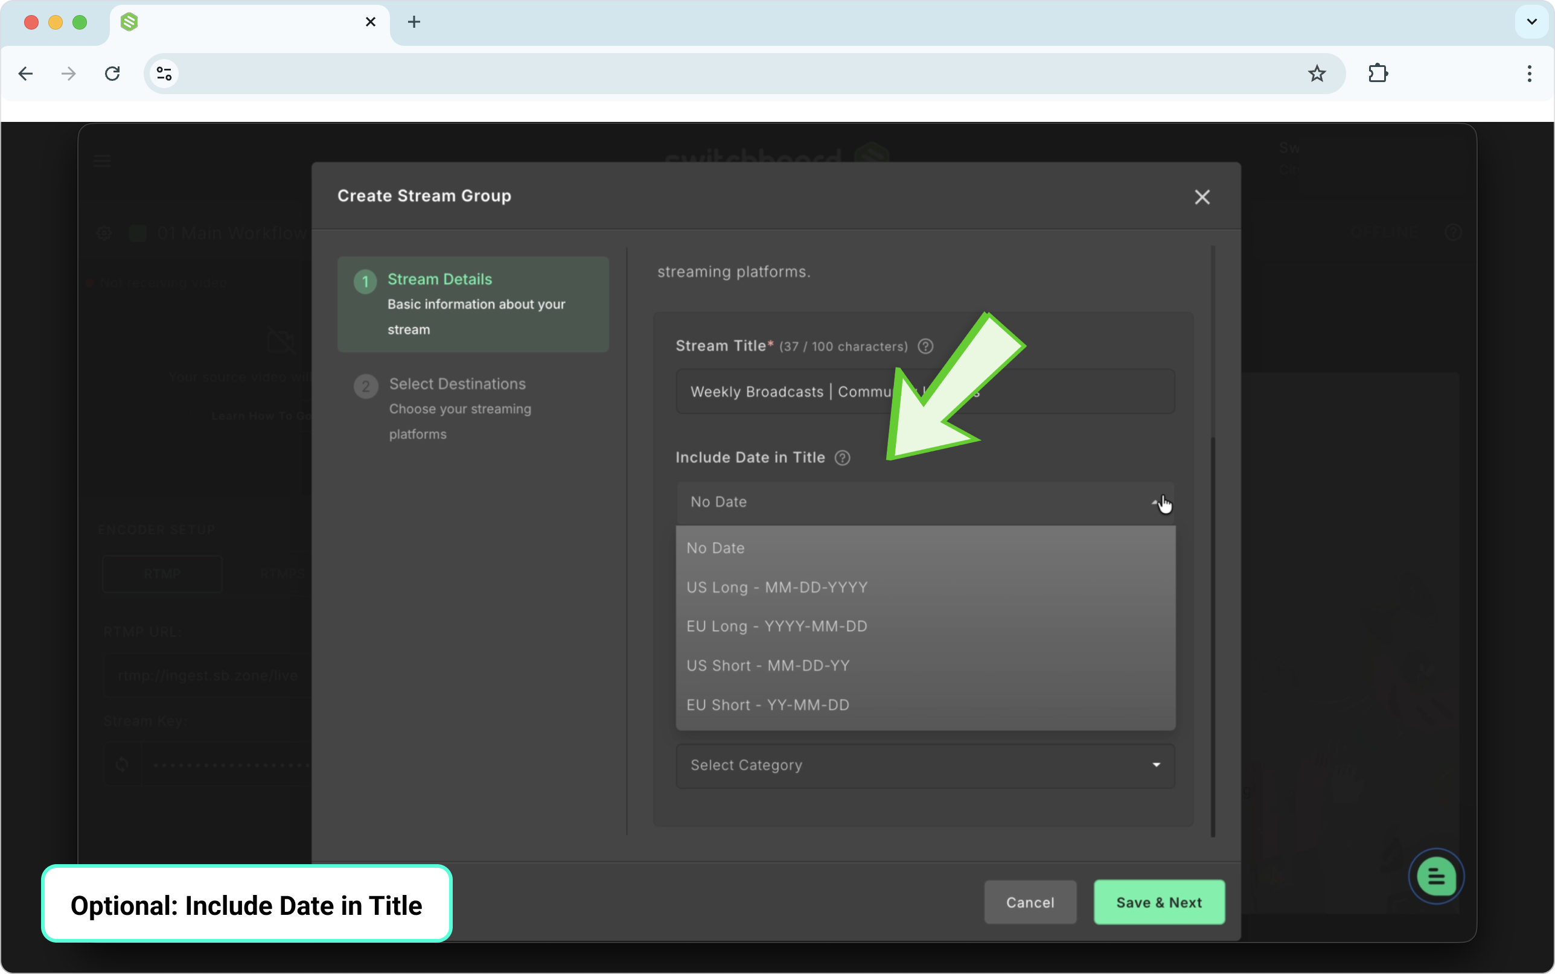Open new browser tab with plus
The width and height of the screenshot is (1555, 974).
414,22
